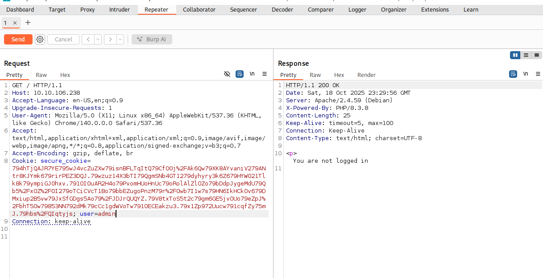Go forward to next request in history
The height and width of the screenshot is (278, 543).
pos(110,39)
